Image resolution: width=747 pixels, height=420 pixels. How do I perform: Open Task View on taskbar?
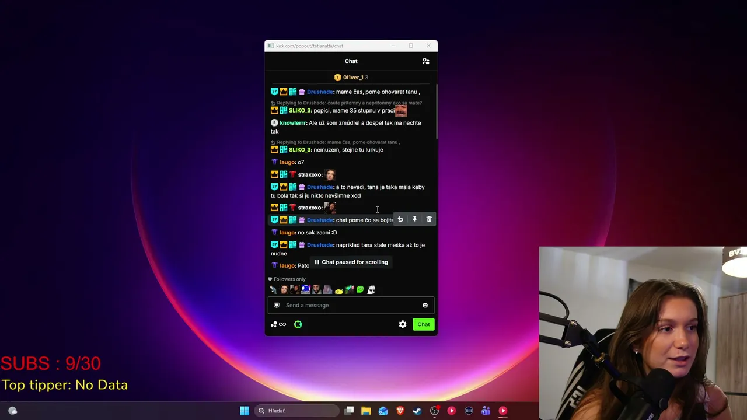click(349, 411)
